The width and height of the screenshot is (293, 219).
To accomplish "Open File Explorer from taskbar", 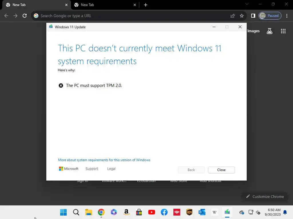I will point(89,212).
